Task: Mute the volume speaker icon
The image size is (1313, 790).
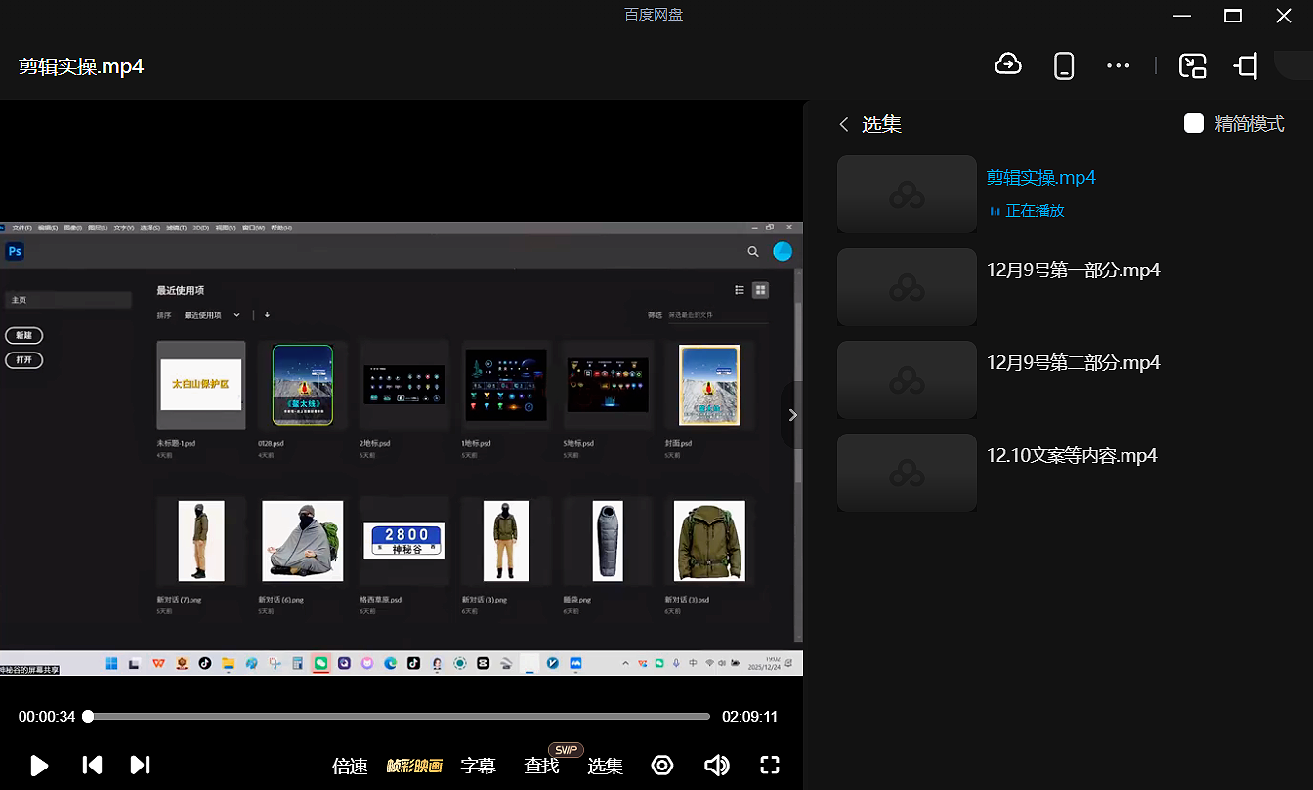Action: 716,766
